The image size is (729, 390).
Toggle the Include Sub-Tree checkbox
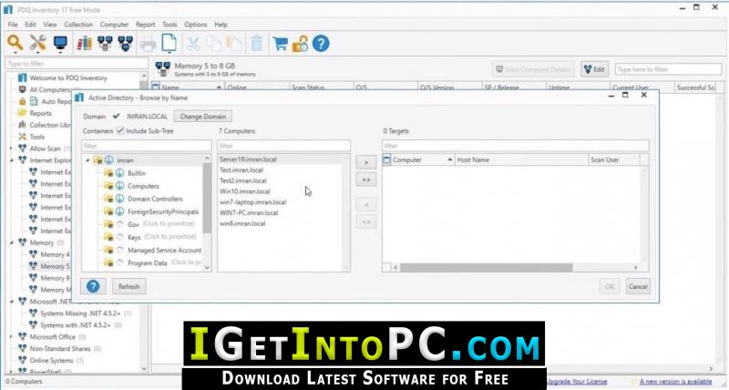[x=120, y=130]
